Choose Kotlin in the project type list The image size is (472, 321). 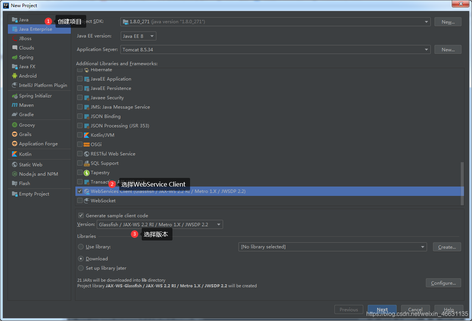point(25,154)
